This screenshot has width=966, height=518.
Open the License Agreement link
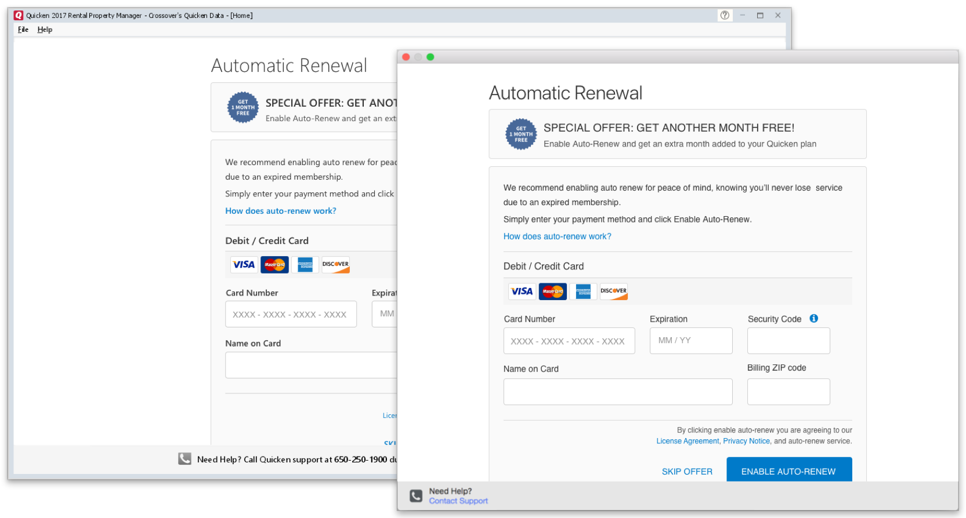pos(688,442)
